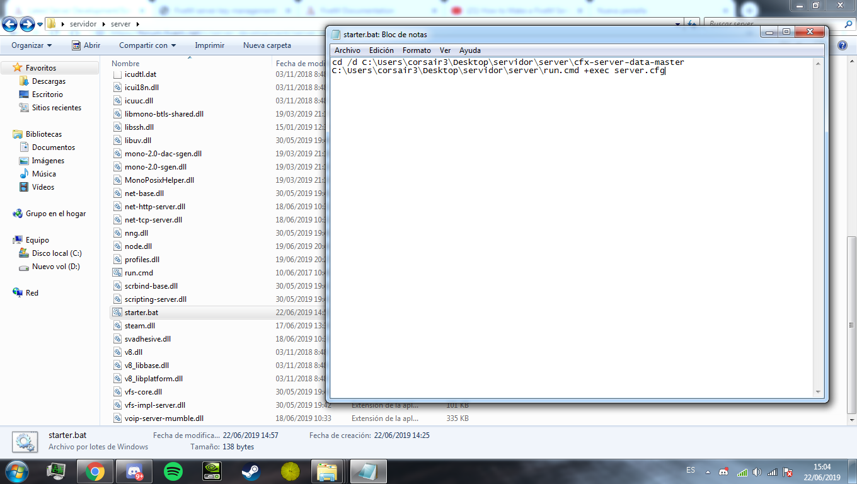
Task: Click the blue help question mark in Explorer
Action: [x=843, y=45]
